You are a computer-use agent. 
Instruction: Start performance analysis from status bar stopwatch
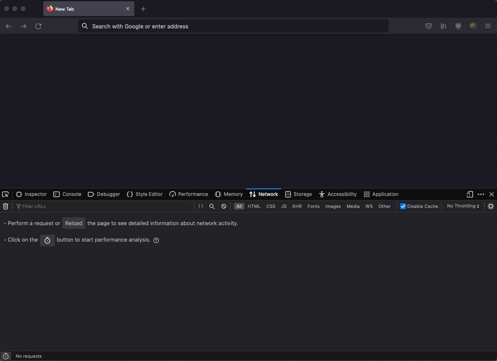click(6, 356)
